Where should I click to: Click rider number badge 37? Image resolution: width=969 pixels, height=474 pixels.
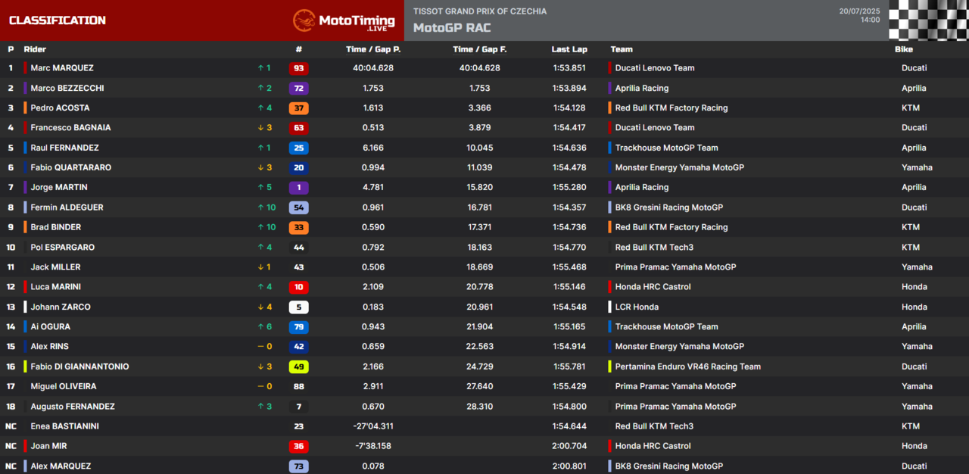point(298,108)
